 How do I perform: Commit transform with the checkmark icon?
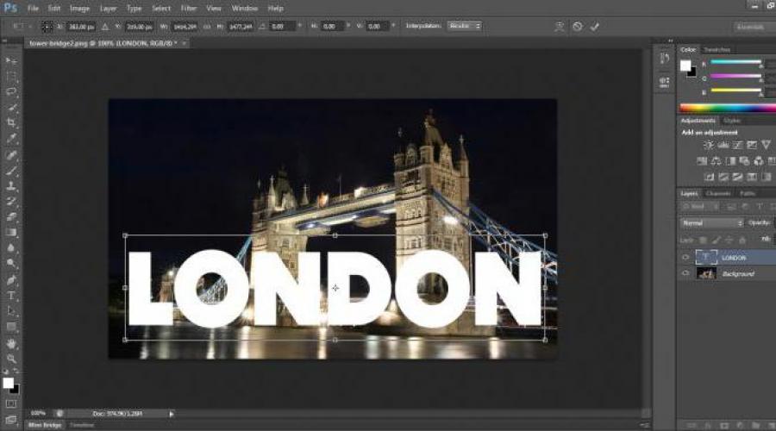[x=594, y=26]
